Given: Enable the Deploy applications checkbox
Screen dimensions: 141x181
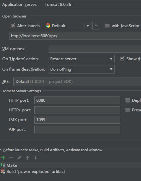Looking at the screenshot, I should click(x=127, y=100).
